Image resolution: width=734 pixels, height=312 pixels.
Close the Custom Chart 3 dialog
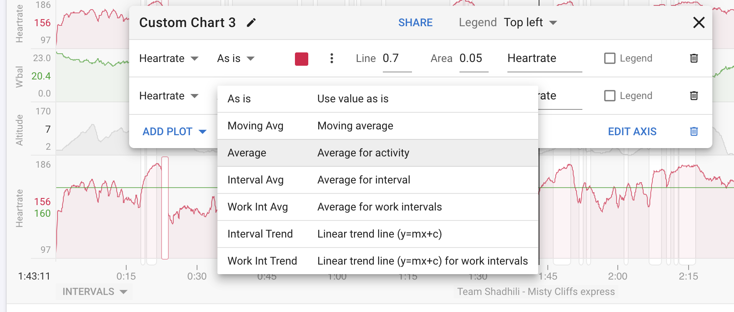pyautogui.click(x=699, y=22)
